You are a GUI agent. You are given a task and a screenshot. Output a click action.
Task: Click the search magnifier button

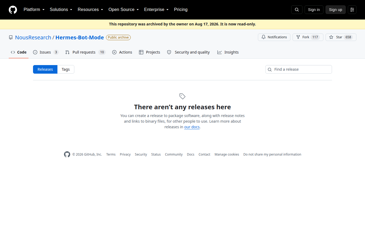tap(297, 10)
